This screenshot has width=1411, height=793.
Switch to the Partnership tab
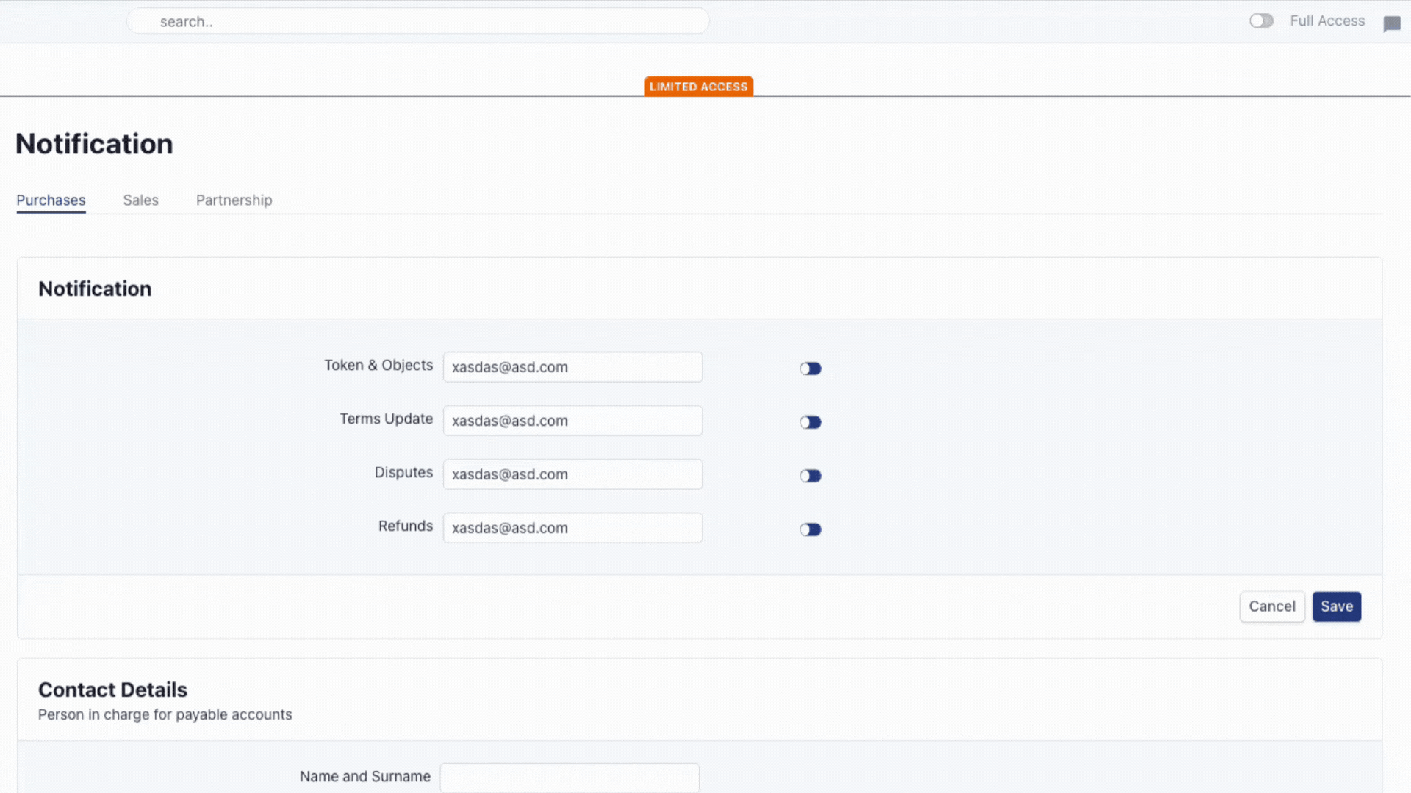[234, 200]
